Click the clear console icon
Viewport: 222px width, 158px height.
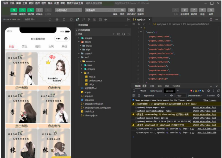click(x=138, y=96)
